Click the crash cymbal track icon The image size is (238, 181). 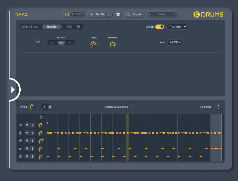[x=20, y=125]
